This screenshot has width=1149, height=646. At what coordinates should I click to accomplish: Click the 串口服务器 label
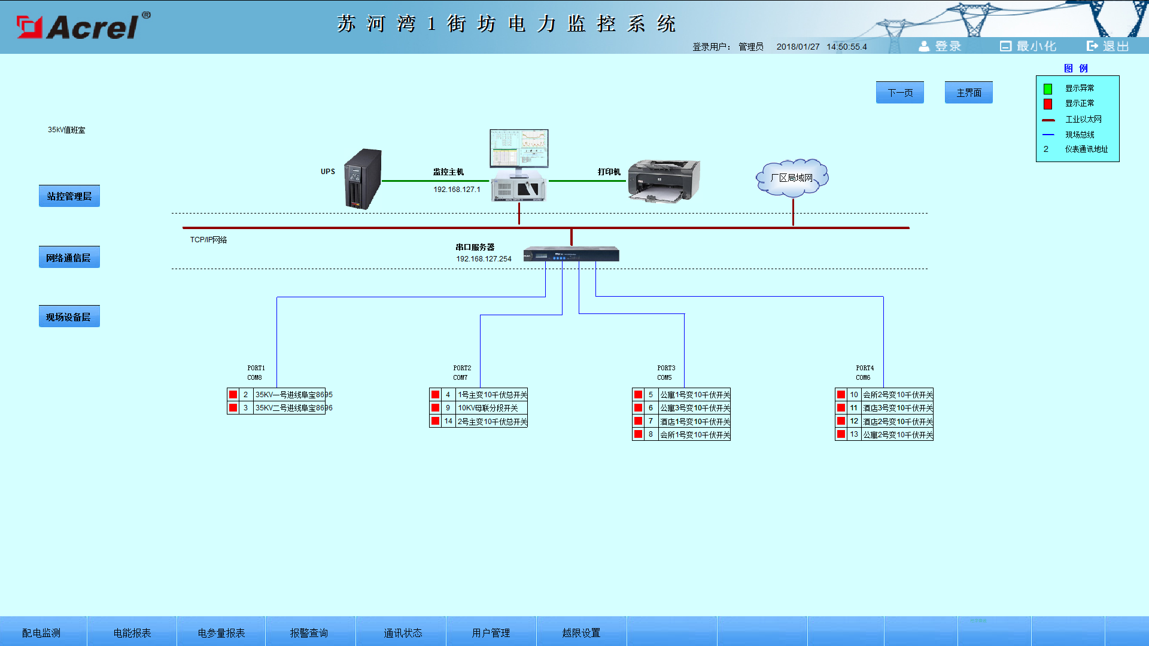point(475,247)
